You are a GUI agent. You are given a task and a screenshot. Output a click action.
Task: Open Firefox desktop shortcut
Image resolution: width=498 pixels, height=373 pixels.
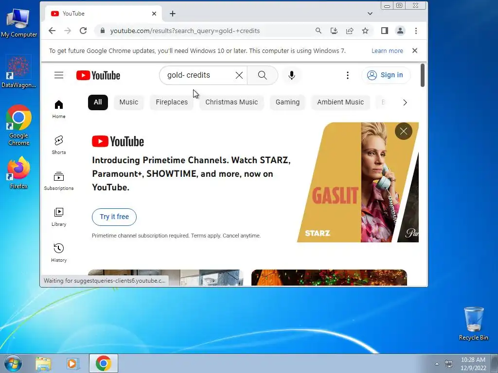click(19, 173)
